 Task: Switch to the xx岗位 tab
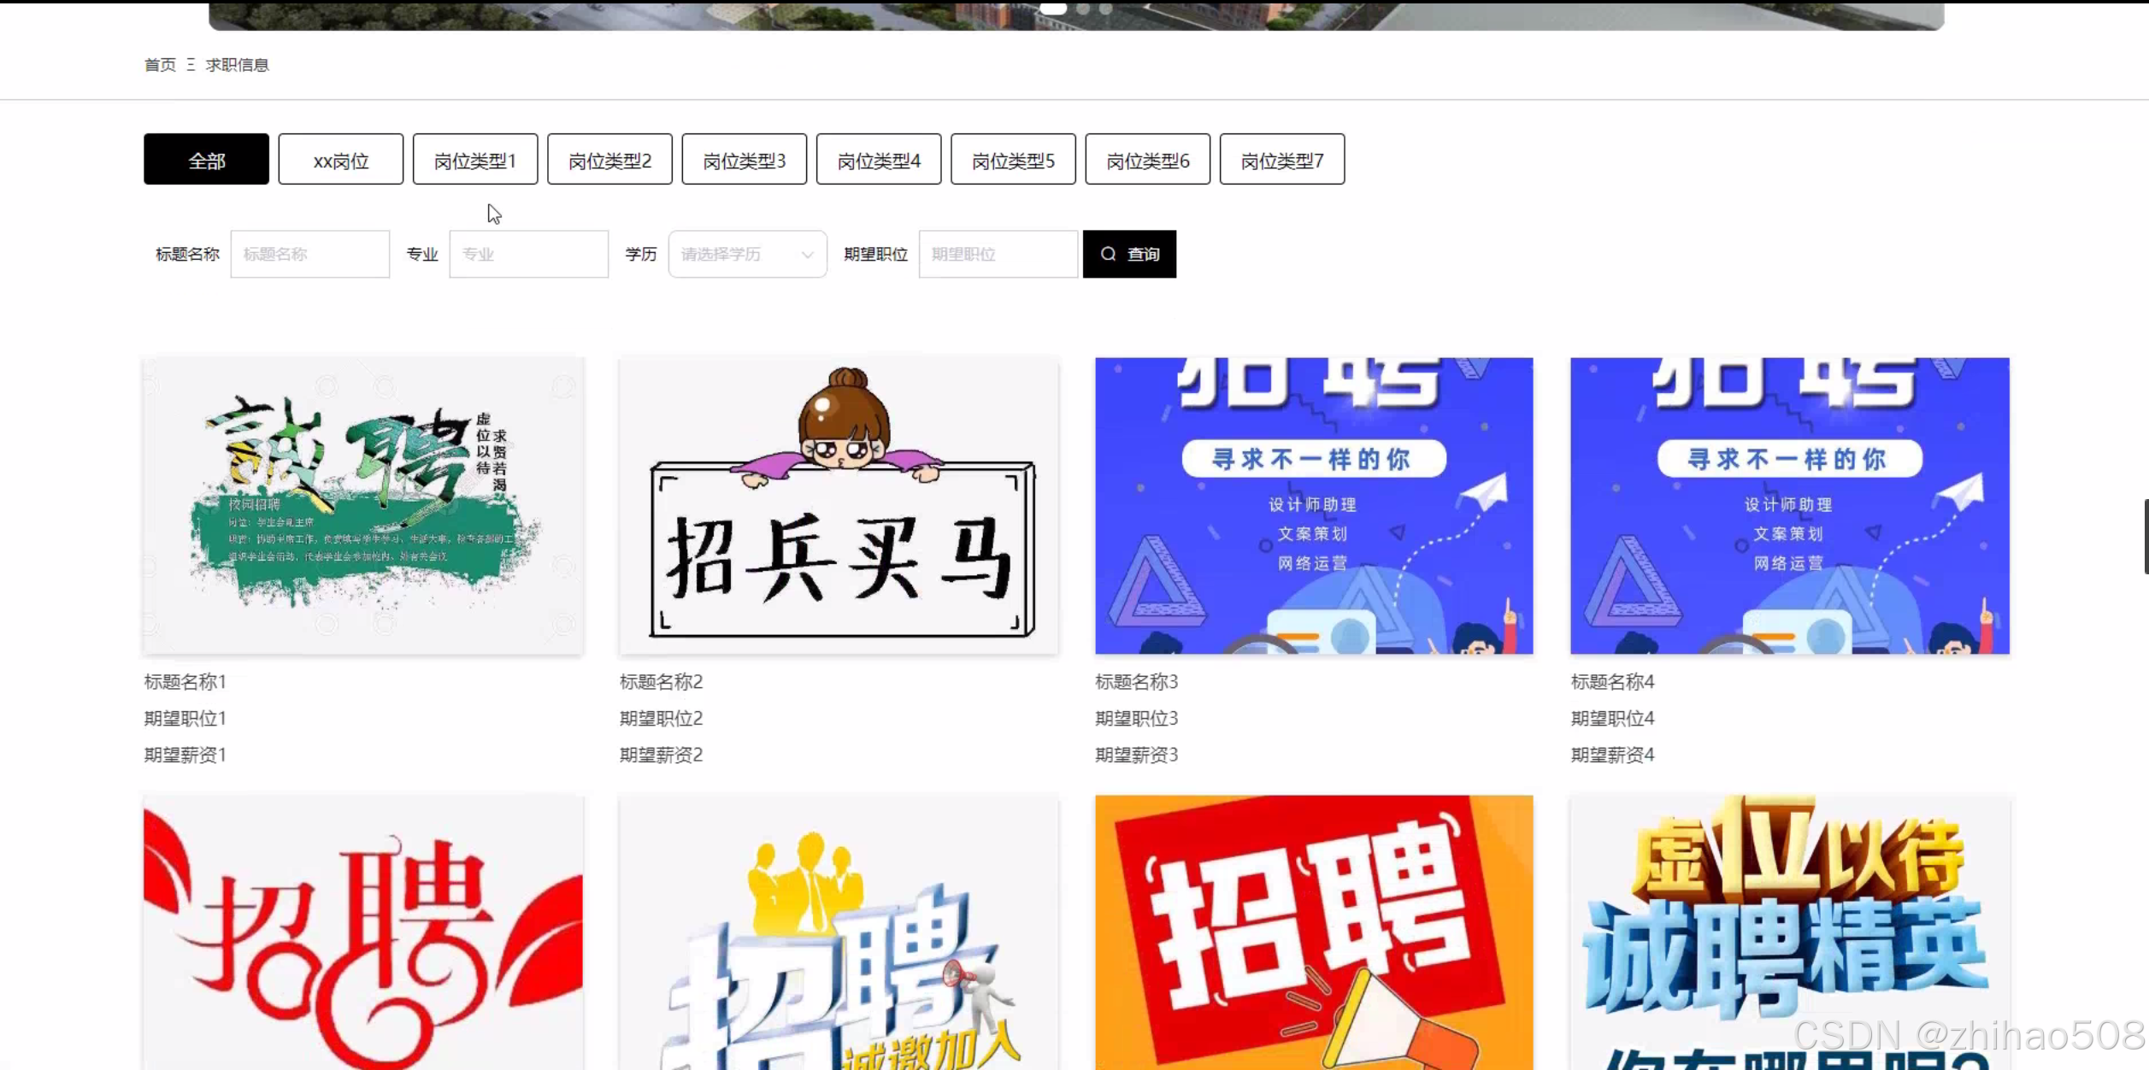coord(340,160)
